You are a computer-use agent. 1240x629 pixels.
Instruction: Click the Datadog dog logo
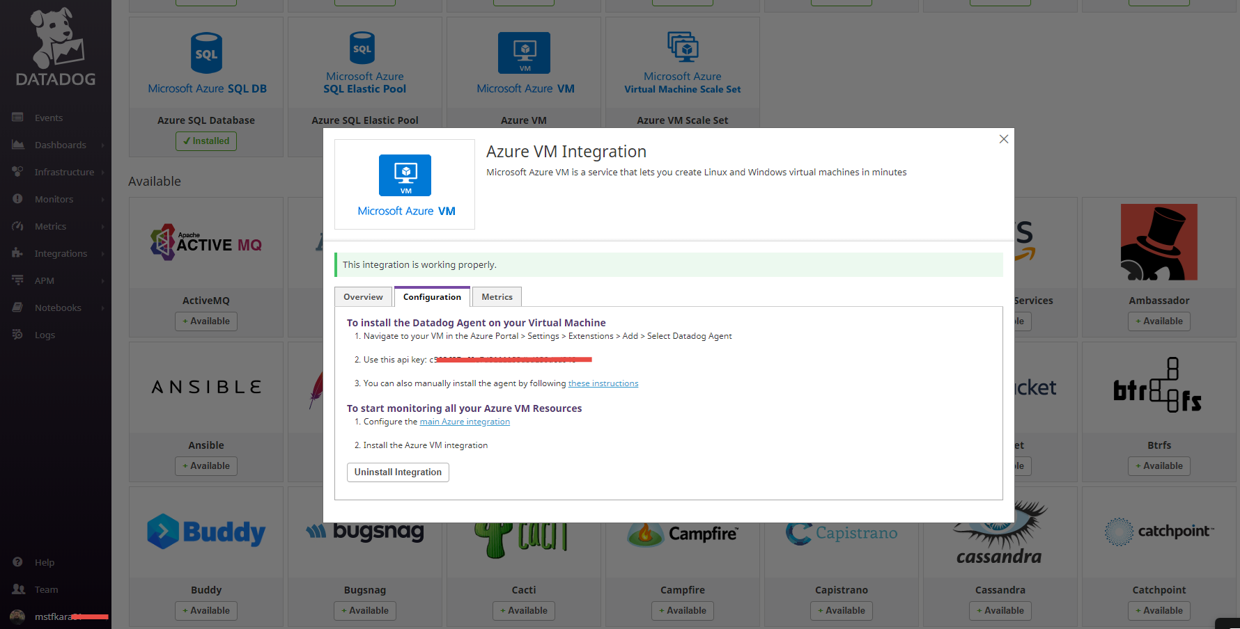[x=56, y=46]
